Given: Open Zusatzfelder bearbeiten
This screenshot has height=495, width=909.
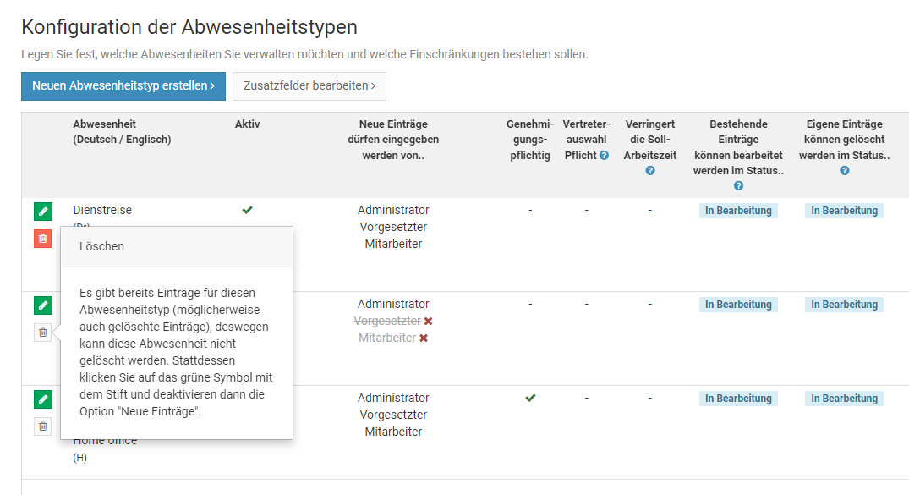Looking at the screenshot, I should (309, 86).
